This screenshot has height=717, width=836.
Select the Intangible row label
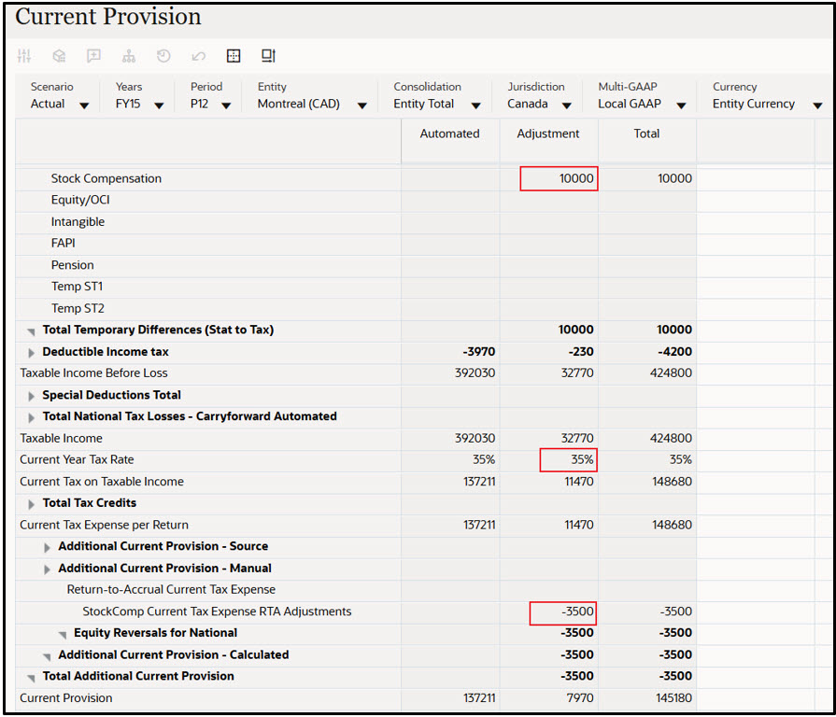click(x=78, y=221)
